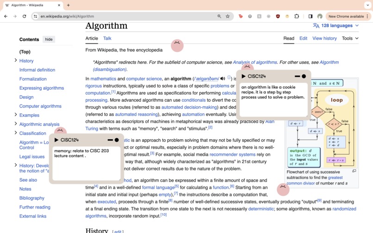Expand the Classification contents section
The width and height of the screenshot is (373, 233).
point(16,133)
